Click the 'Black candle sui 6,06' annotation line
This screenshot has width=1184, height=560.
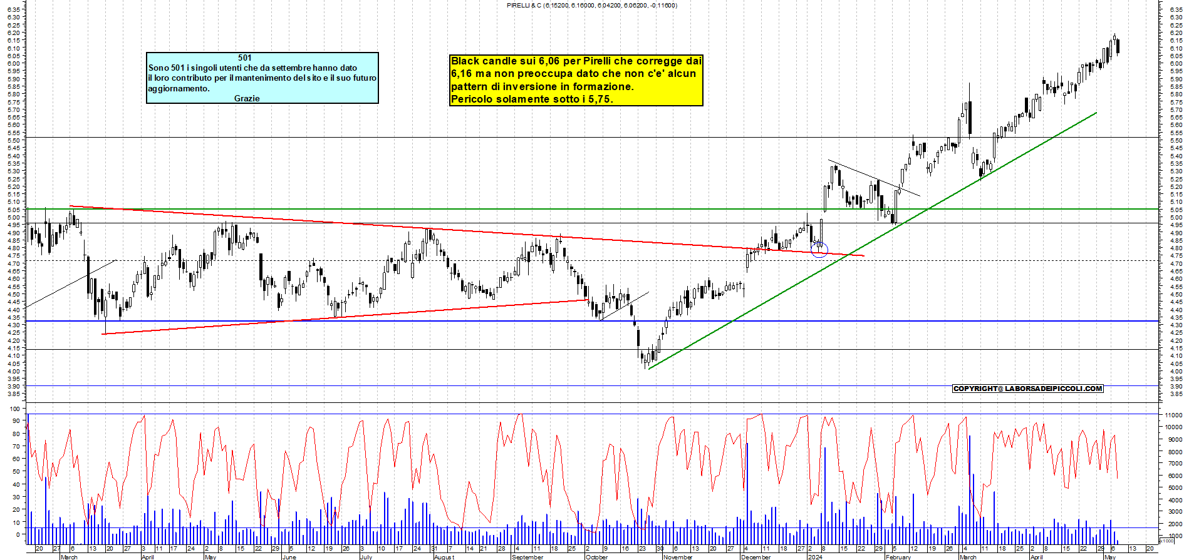[x=576, y=61]
